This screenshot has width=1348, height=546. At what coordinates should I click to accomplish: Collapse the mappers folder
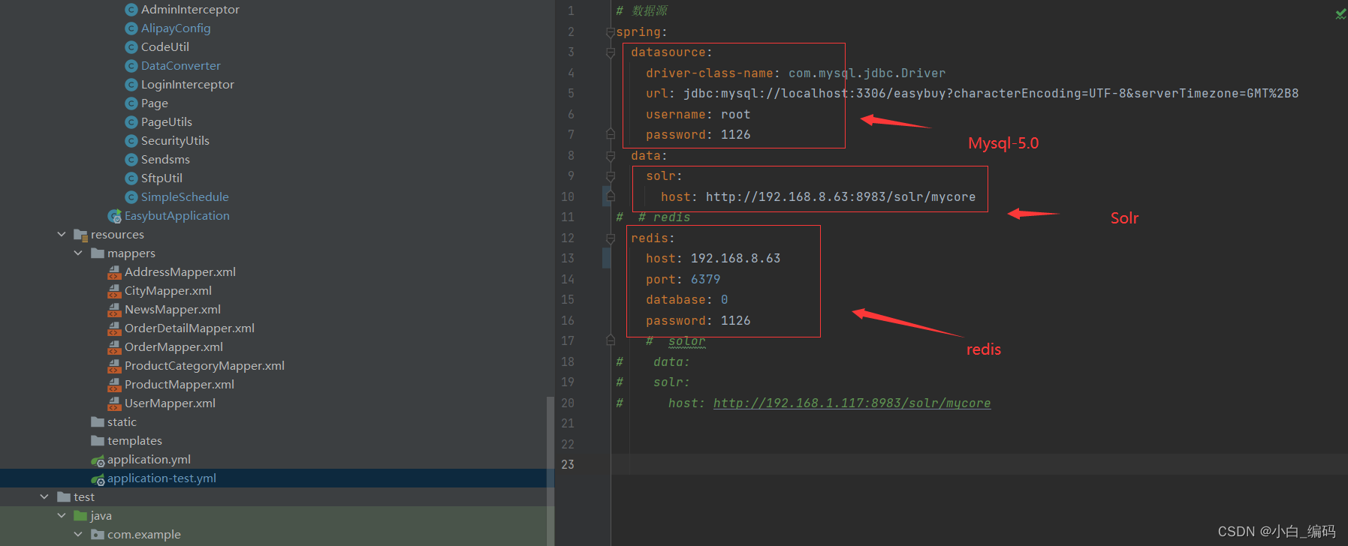click(x=78, y=253)
